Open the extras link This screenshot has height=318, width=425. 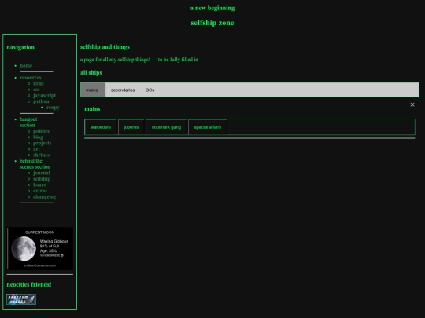click(x=40, y=191)
